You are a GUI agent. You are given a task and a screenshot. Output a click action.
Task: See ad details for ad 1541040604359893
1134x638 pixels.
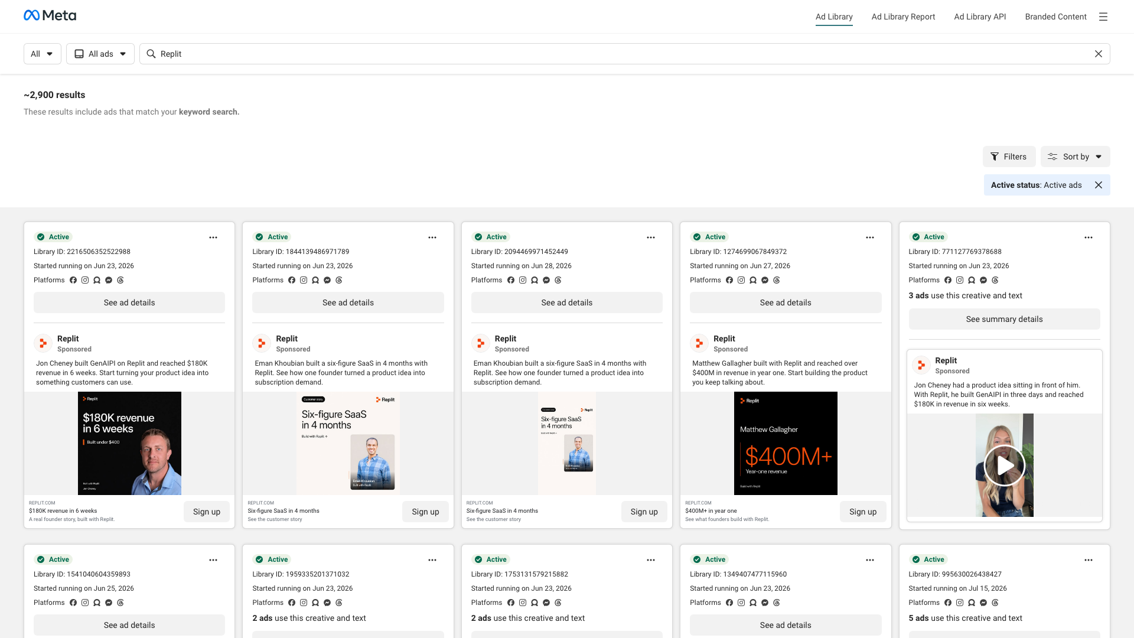click(x=129, y=625)
